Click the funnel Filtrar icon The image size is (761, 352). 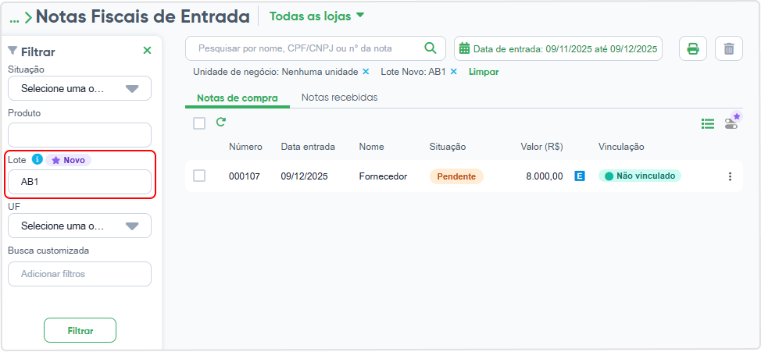(13, 51)
